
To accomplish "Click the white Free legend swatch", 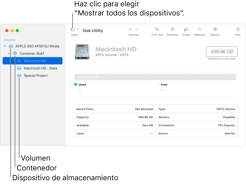I will (x=158, y=84).
